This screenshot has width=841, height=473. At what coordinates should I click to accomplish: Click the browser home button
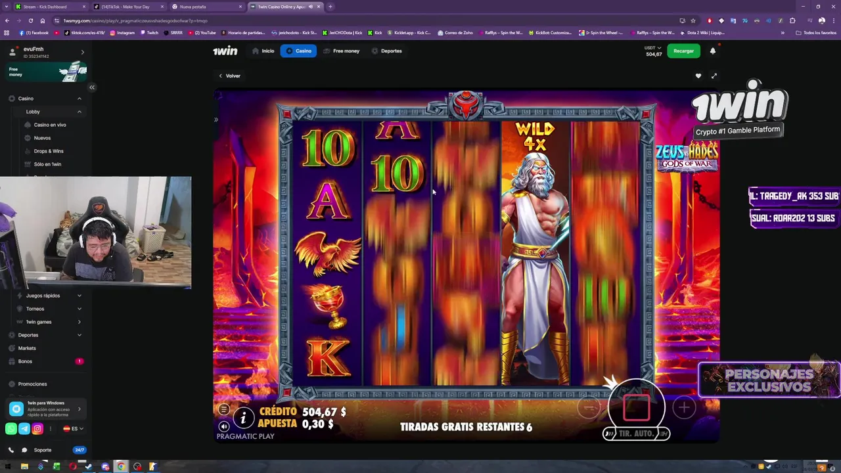43,20
